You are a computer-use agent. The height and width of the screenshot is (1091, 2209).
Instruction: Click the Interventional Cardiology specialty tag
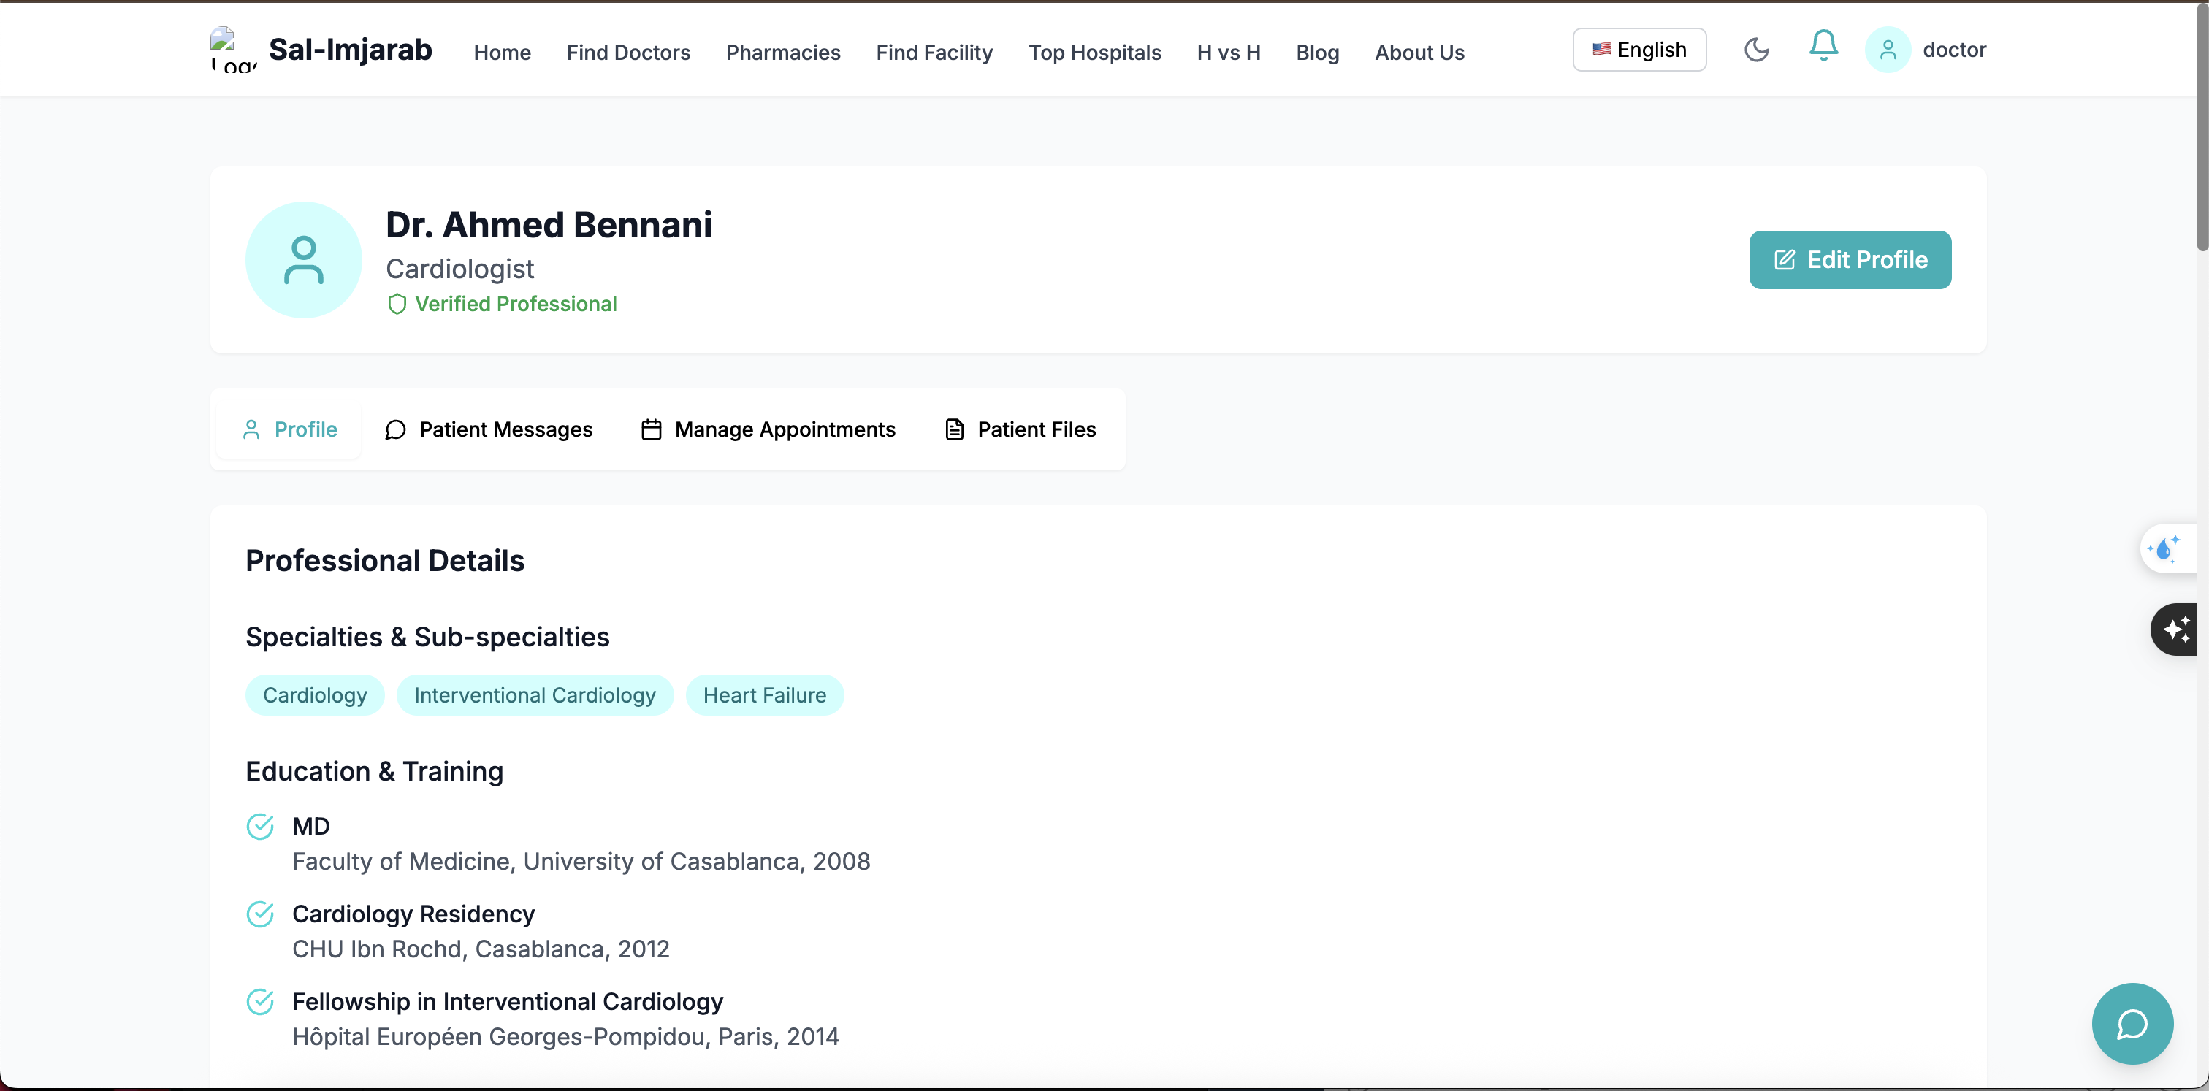pos(534,695)
